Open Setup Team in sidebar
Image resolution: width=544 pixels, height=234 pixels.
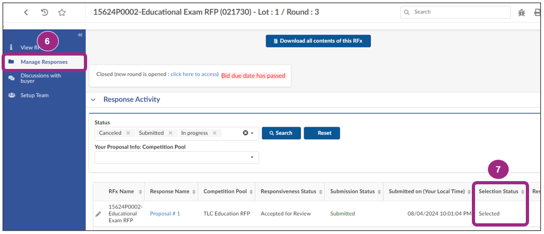(x=34, y=95)
